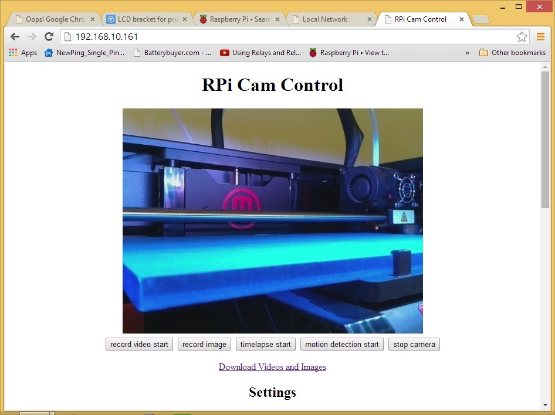Open a new tab with the new-tab button
555x415 pixels.
coord(481,19)
